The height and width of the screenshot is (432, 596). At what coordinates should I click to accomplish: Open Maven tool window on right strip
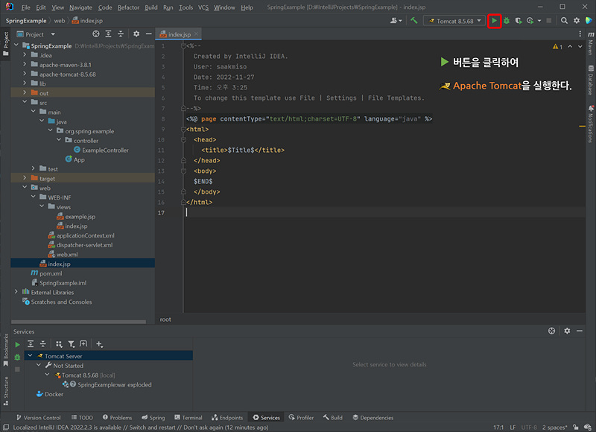[591, 43]
